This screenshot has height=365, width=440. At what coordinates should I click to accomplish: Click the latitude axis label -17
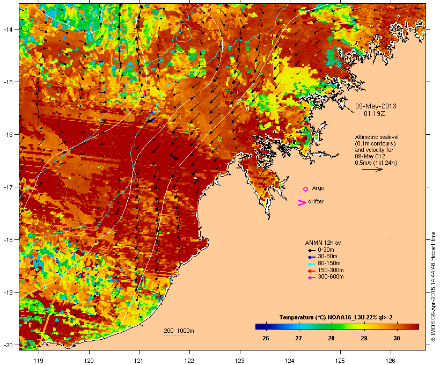tap(8, 187)
